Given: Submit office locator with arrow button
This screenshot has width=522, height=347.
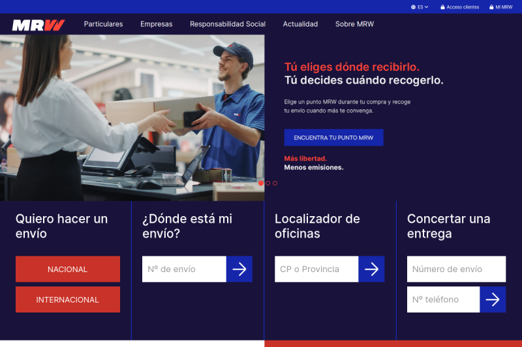Looking at the screenshot, I should (x=371, y=269).
